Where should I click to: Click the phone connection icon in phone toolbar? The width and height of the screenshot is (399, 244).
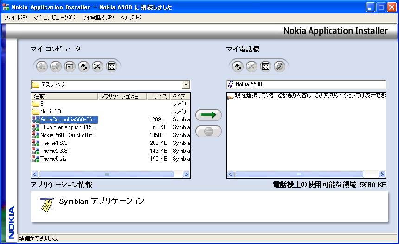point(279,67)
